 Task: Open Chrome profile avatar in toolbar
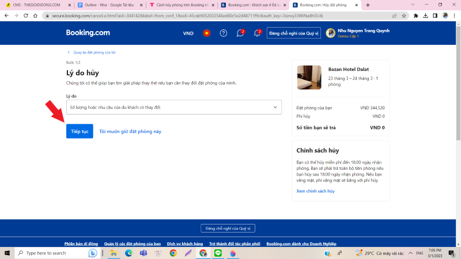[x=445, y=16]
